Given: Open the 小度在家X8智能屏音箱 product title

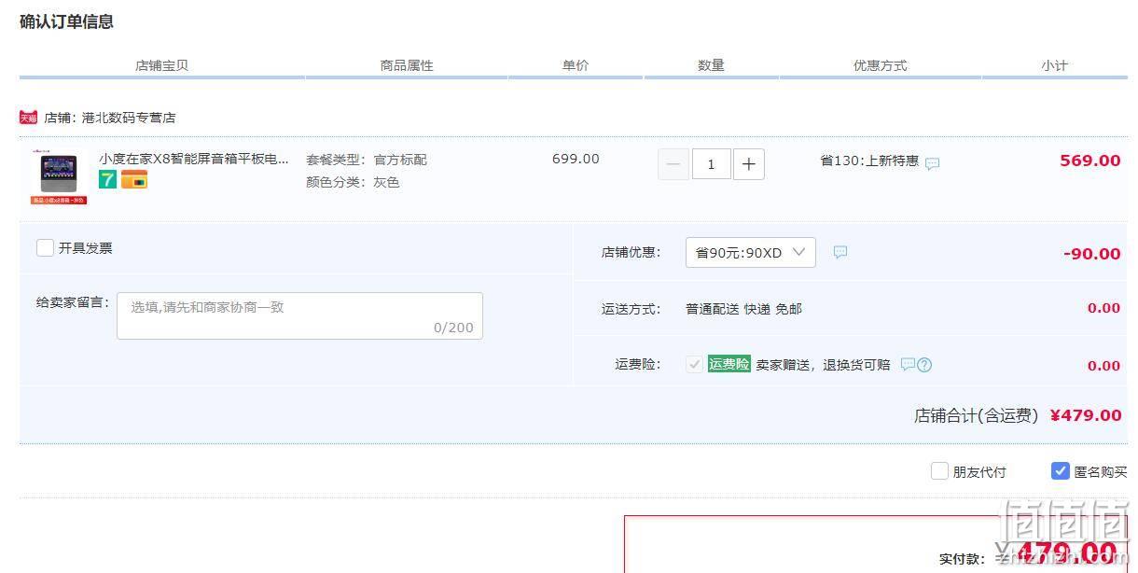Looking at the screenshot, I should pyautogui.click(x=194, y=159).
